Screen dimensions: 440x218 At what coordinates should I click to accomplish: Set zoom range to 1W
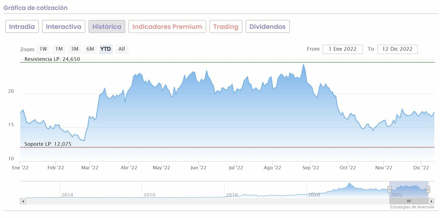pos(43,49)
